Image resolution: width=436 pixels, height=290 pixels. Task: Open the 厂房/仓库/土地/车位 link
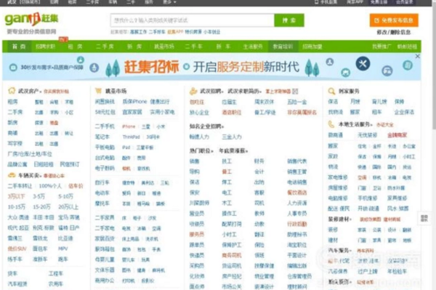[x=30, y=154]
